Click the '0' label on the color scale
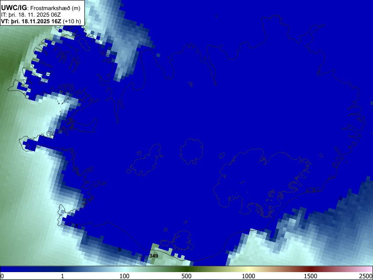 [2, 276]
